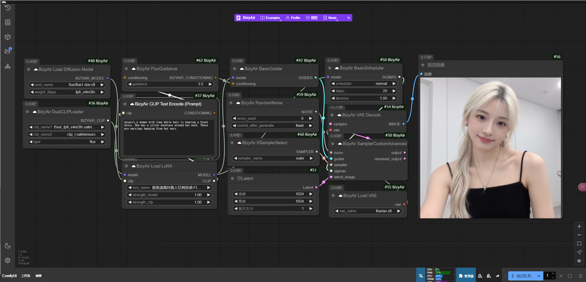Collapse the BizyAir FluxGuidance node dot

(x=126, y=69)
